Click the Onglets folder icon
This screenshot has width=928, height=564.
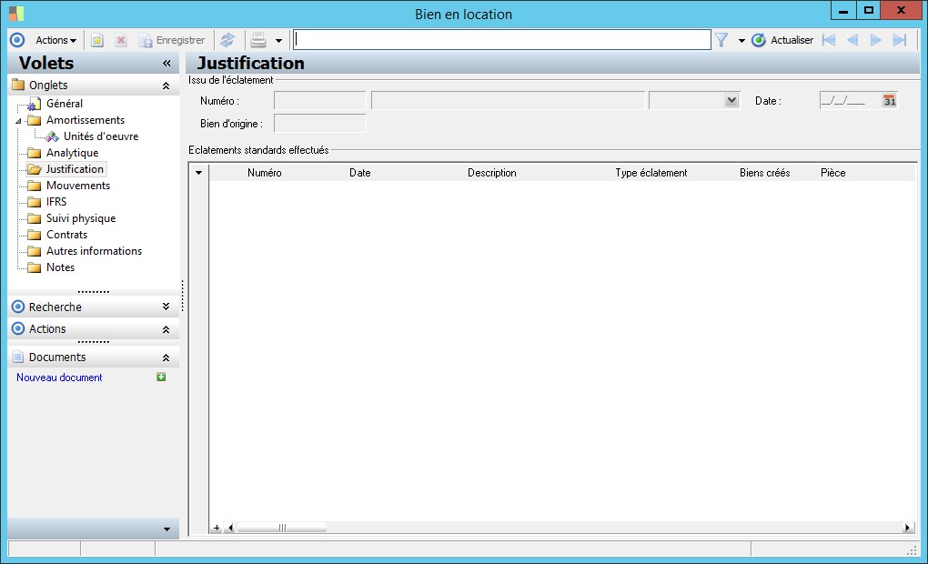pyautogui.click(x=18, y=85)
